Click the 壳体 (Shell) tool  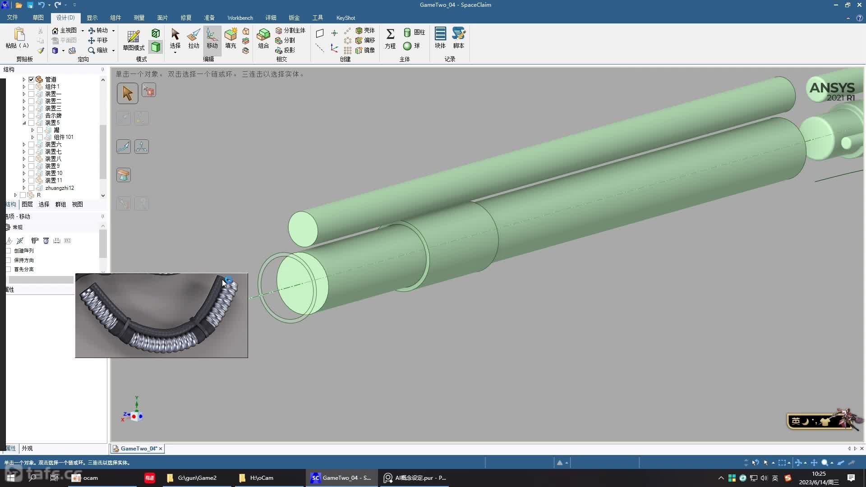click(365, 30)
